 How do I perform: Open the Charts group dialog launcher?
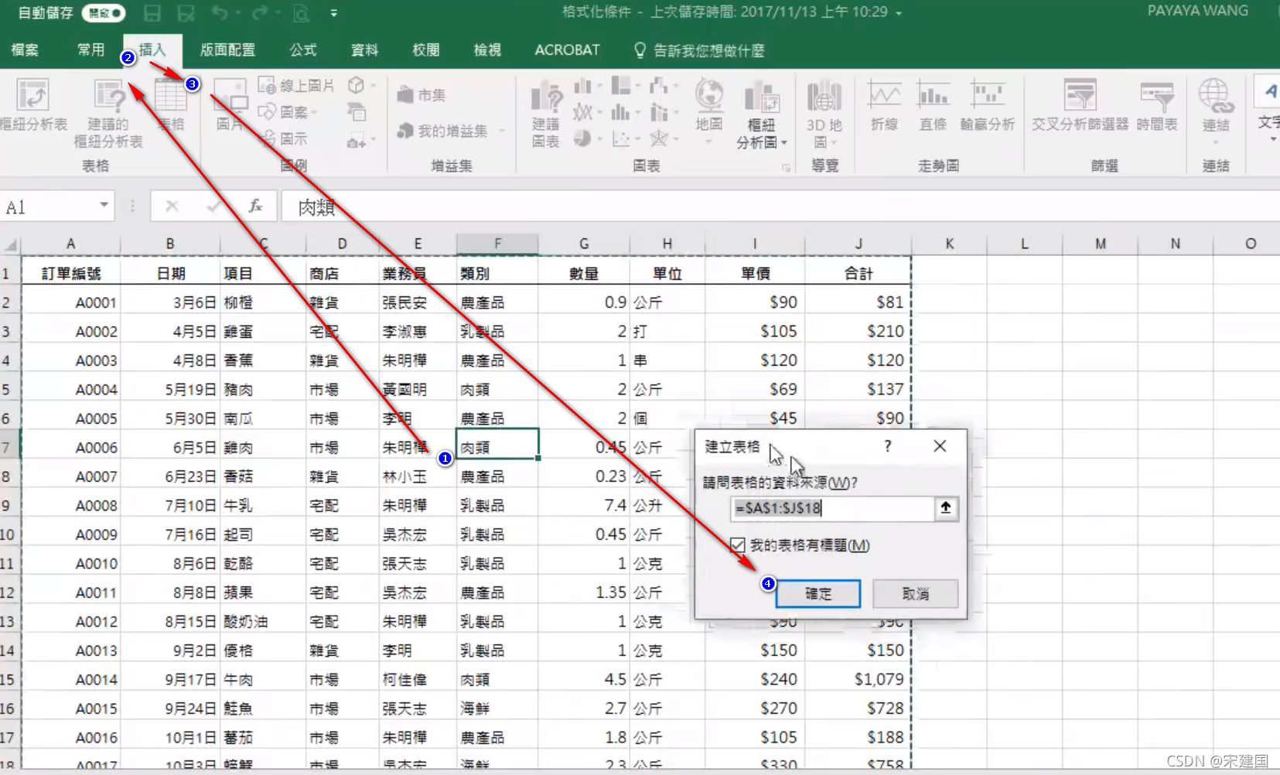pyautogui.click(x=786, y=167)
